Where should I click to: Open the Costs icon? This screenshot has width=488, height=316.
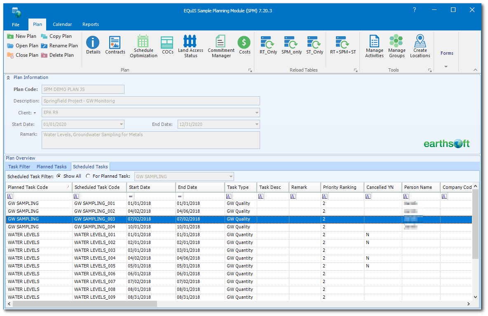[x=244, y=45]
